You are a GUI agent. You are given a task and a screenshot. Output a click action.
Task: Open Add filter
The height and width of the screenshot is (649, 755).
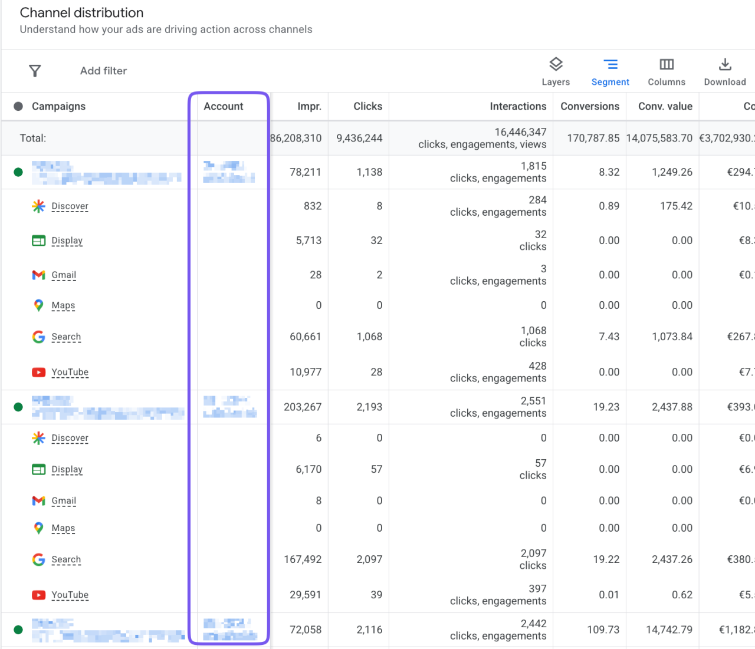pyautogui.click(x=103, y=70)
